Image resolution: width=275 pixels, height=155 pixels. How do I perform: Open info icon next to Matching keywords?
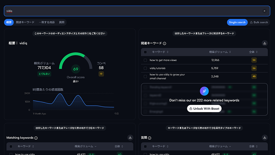pos(36,138)
